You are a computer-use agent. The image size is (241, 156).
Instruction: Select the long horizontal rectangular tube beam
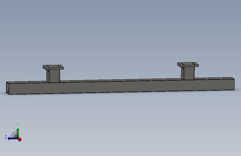120,86
